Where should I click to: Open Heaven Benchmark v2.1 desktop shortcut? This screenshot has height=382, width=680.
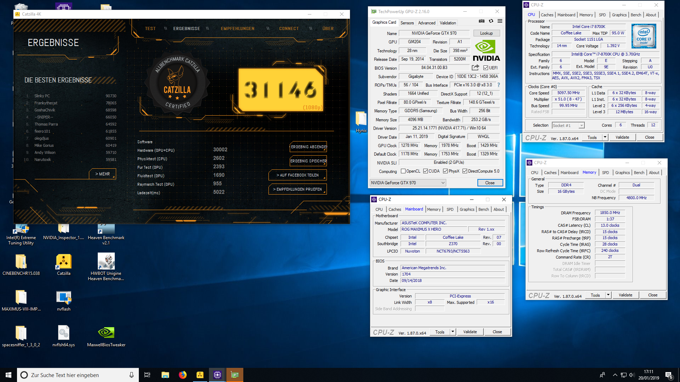[x=106, y=235]
